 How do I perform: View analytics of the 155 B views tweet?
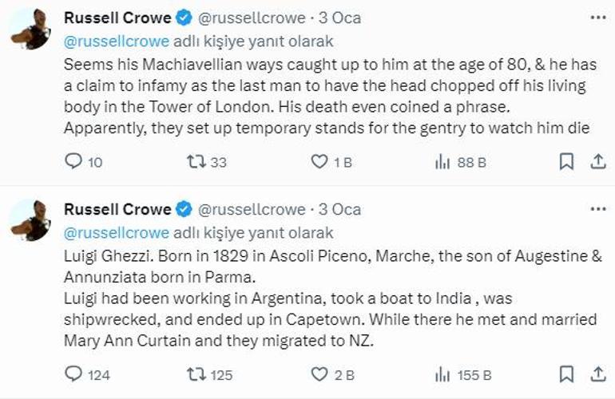[x=442, y=373]
